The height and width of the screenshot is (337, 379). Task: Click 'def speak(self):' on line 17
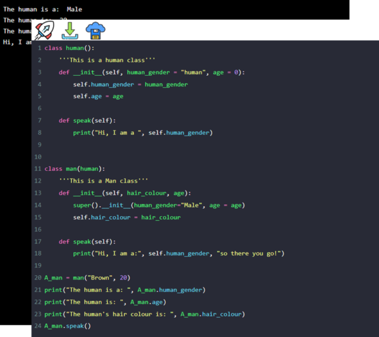coord(87,242)
